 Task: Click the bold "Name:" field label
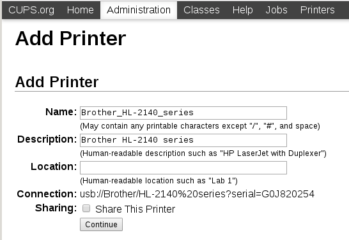61,111
